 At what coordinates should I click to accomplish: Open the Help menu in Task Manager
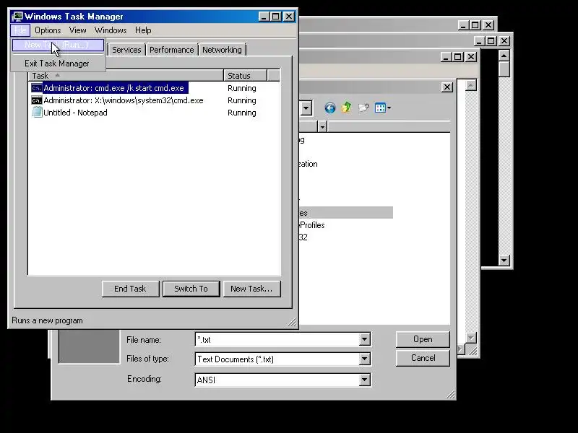[143, 30]
